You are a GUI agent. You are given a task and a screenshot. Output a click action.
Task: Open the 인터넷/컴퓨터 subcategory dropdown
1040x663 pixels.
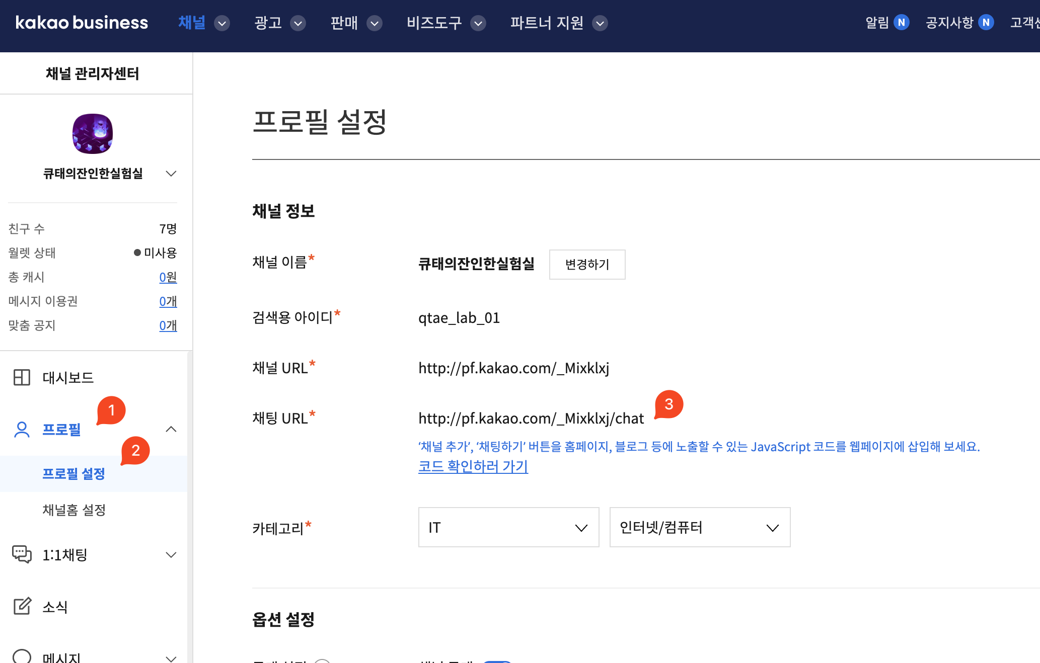[699, 527]
